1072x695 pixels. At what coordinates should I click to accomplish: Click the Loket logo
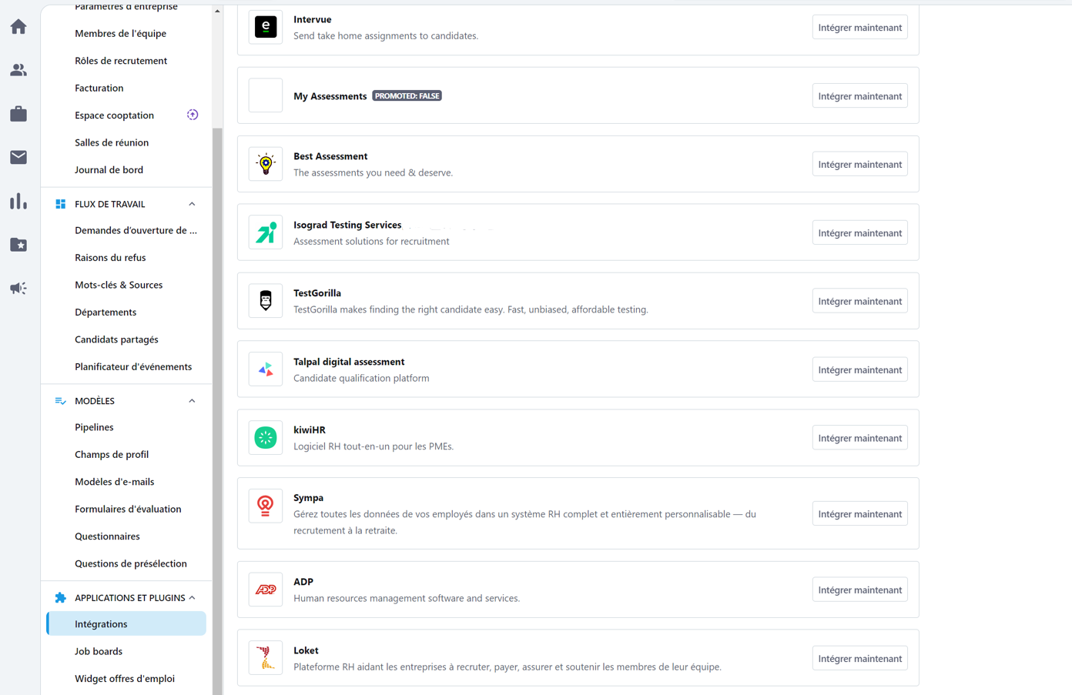266,658
